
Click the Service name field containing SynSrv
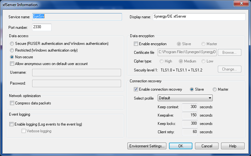[x=77, y=17]
